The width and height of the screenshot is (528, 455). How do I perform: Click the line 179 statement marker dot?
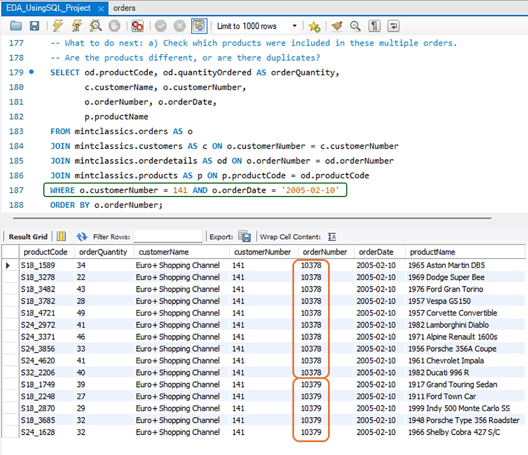pyautogui.click(x=32, y=72)
